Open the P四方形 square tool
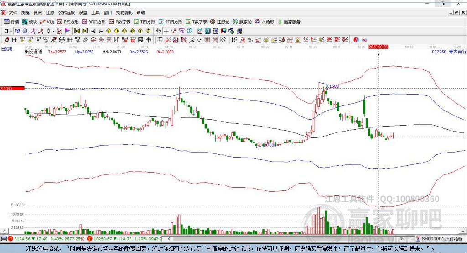Viewport: 467px width, 253px height. tap(67, 22)
